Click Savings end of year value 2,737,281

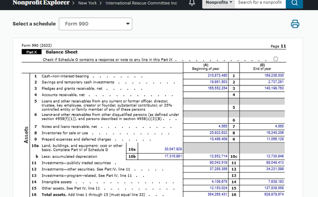[276, 82]
